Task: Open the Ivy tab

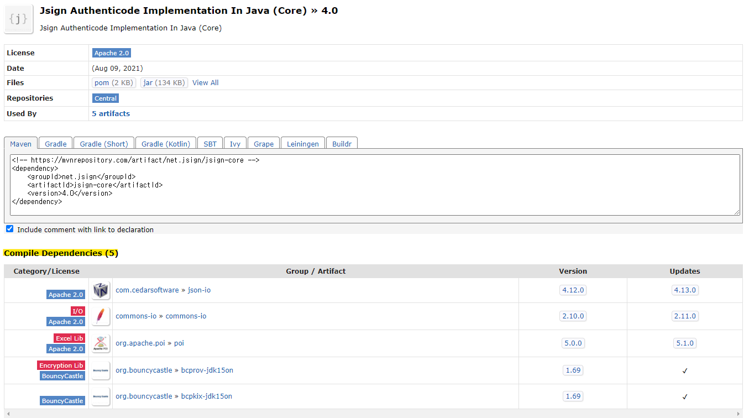Action: click(235, 144)
